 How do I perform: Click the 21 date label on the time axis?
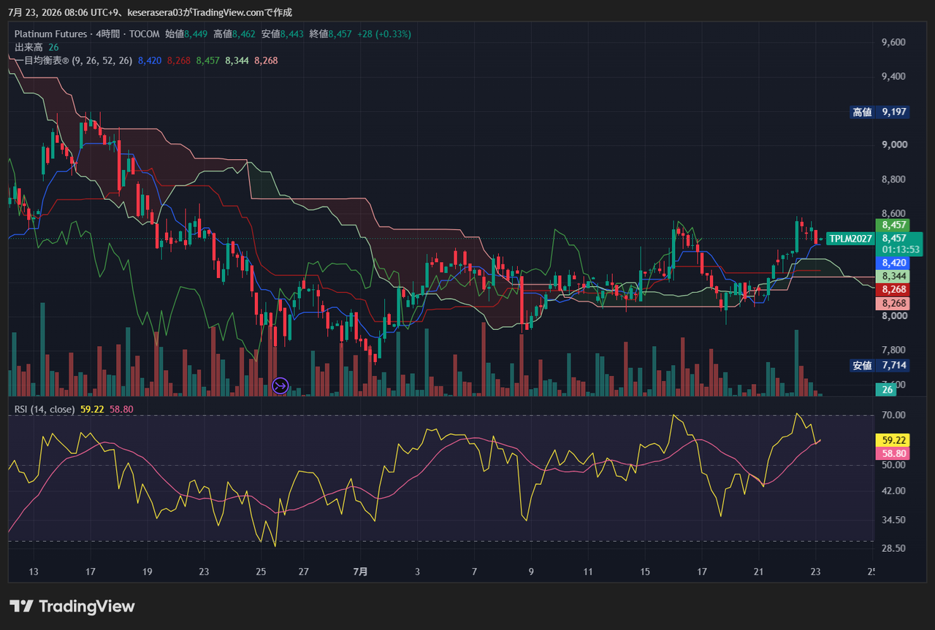pyautogui.click(x=758, y=572)
